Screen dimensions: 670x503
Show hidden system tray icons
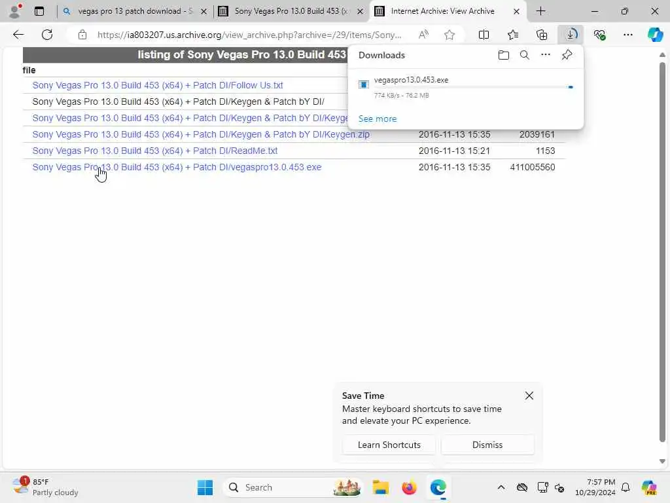(x=501, y=487)
